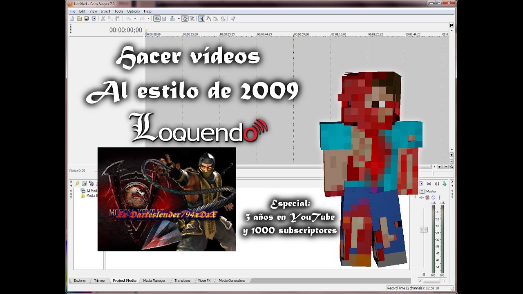Click the Master volume fader handle

tap(424, 229)
